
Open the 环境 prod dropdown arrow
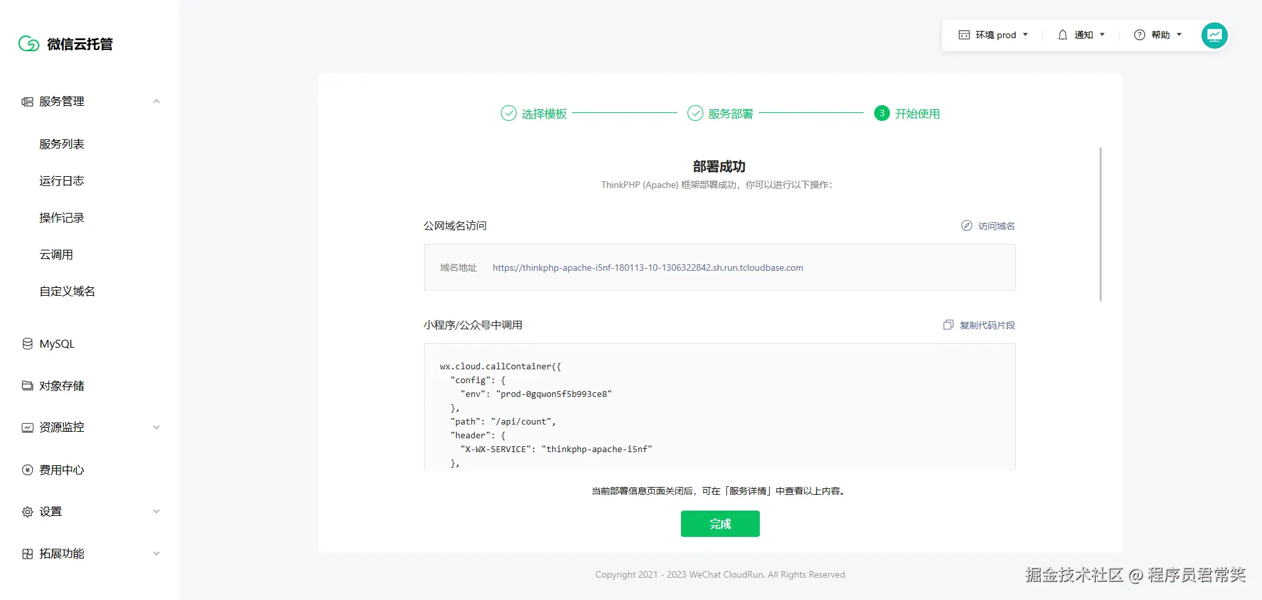click(1025, 35)
